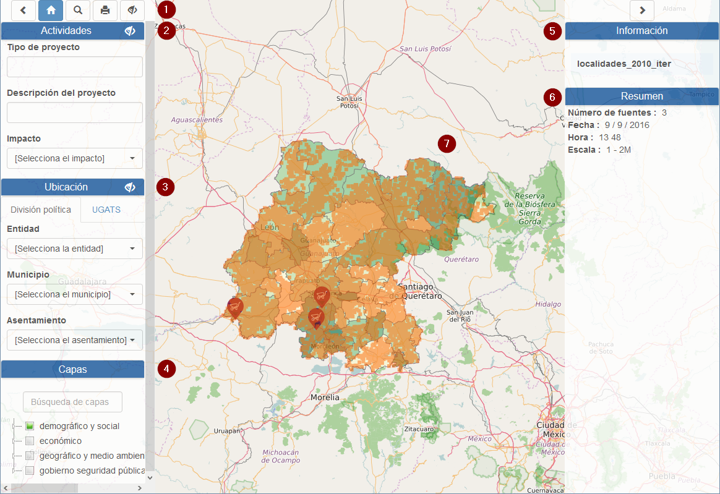Screen dimensions: 720x494
Task: Expand the demográfico y social tree node
Action: pos(14,426)
